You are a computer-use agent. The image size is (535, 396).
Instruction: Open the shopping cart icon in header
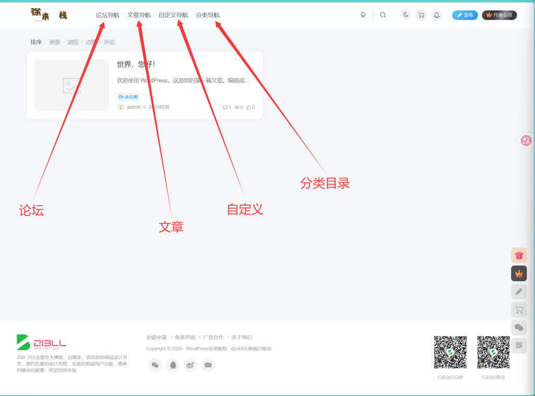click(x=422, y=15)
